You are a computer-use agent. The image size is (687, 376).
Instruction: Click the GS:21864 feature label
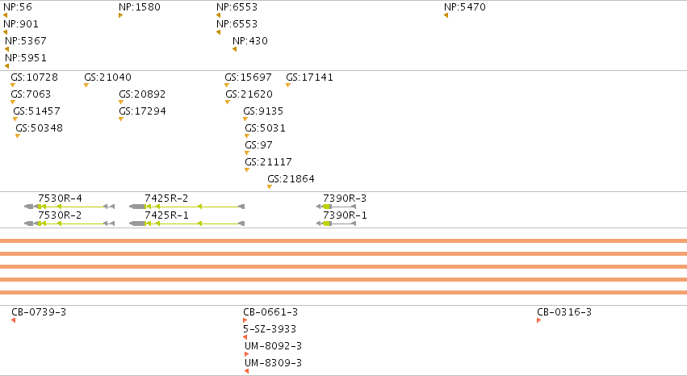(291, 179)
